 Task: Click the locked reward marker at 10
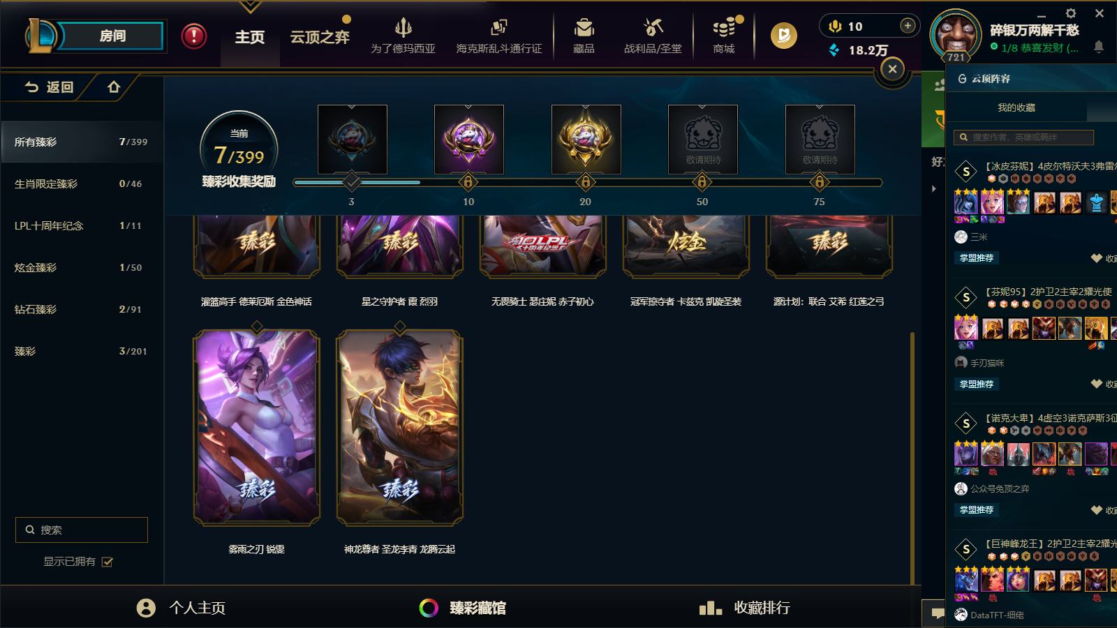(468, 183)
